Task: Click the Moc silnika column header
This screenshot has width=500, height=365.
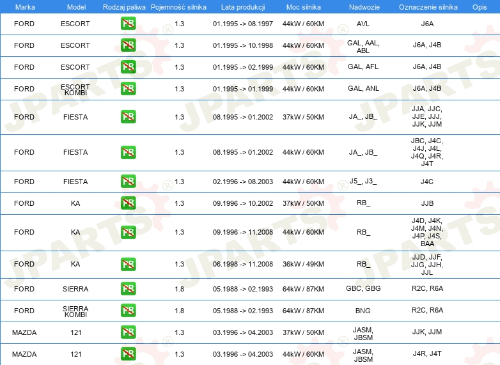Action: (303, 7)
